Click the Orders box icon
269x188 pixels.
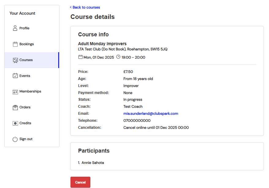point(15,107)
